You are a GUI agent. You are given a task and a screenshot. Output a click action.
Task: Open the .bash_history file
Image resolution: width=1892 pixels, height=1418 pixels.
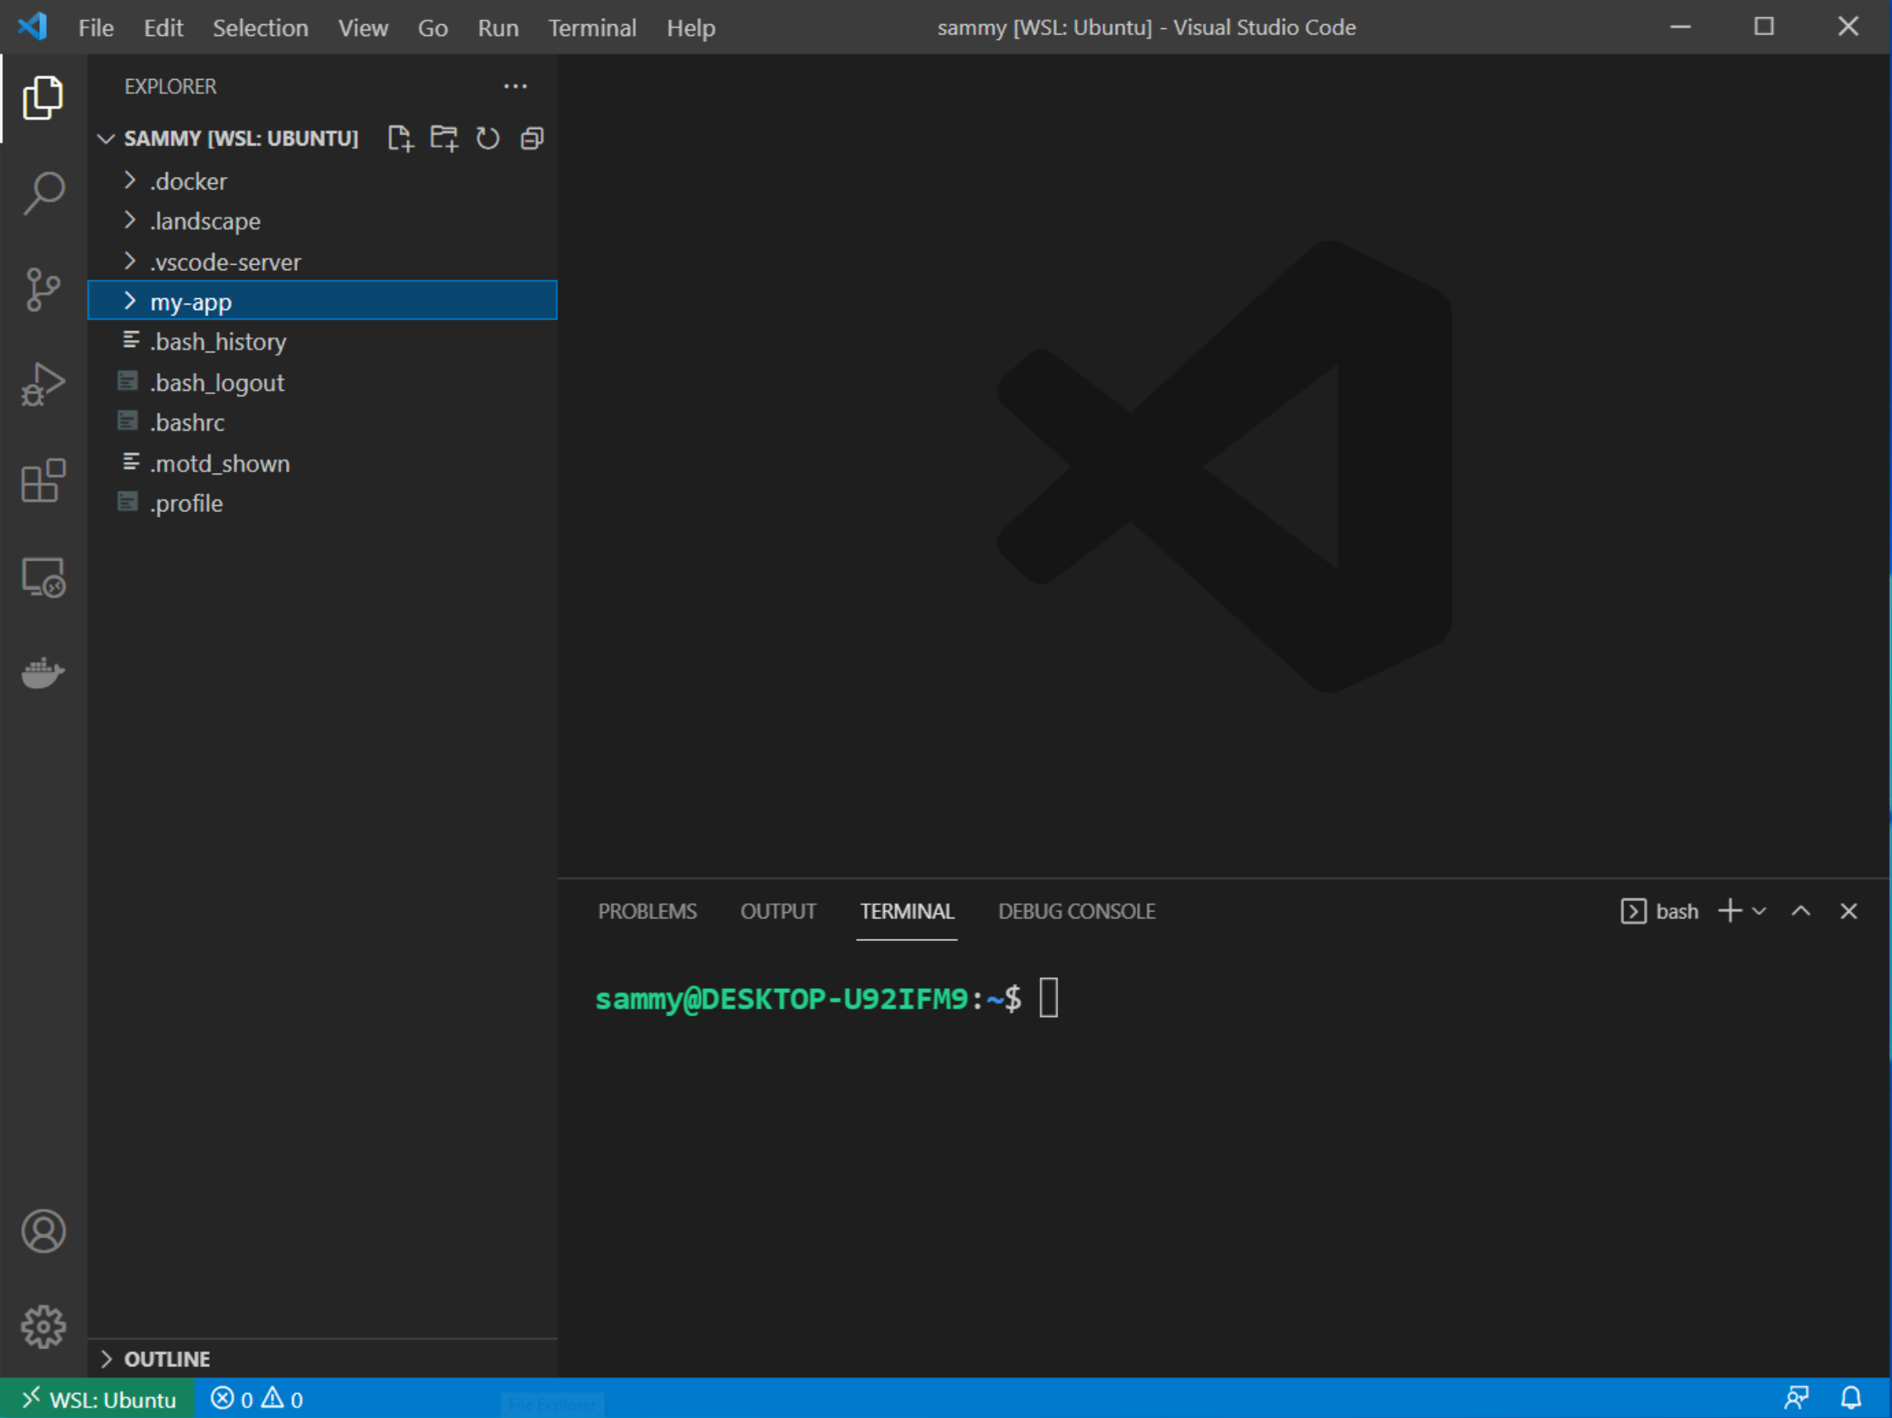click(323, 342)
